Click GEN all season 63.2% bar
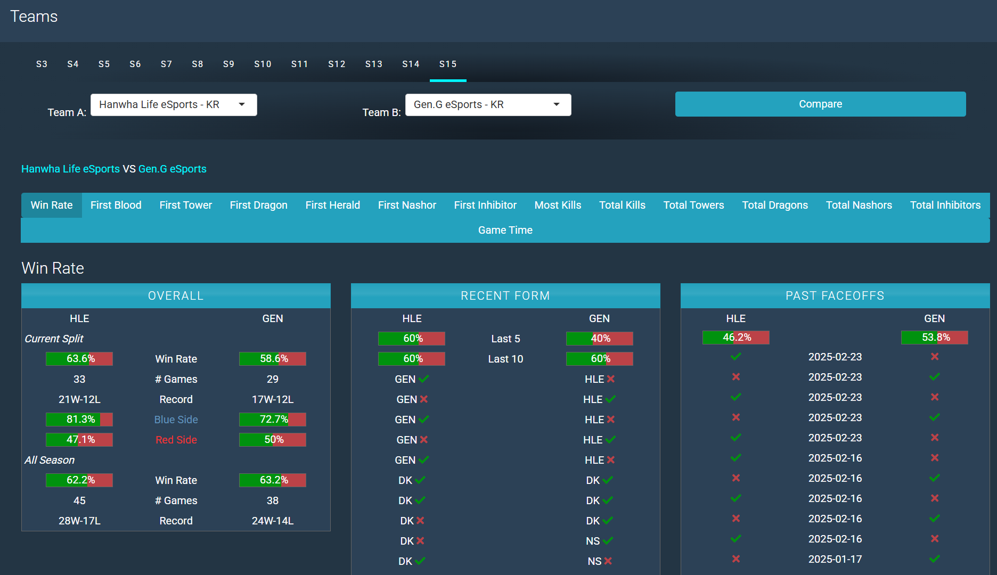Viewport: 997px width, 575px height. coord(273,480)
